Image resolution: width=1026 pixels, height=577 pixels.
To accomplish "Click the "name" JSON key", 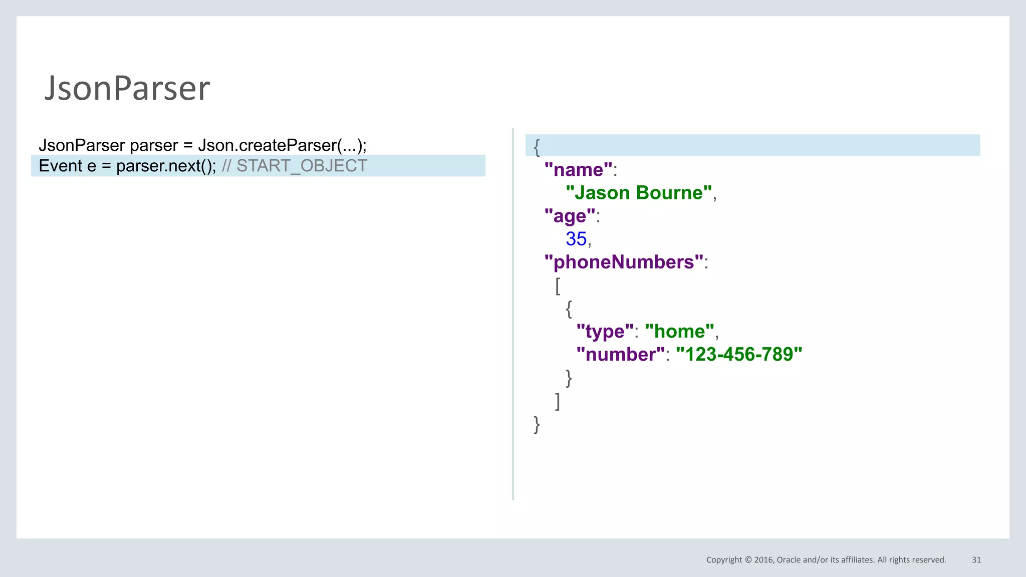I will pos(578,170).
